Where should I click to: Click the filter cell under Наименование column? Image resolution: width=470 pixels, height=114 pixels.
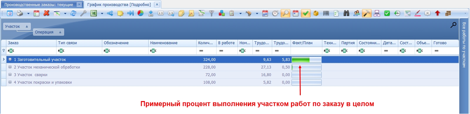(172, 51)
